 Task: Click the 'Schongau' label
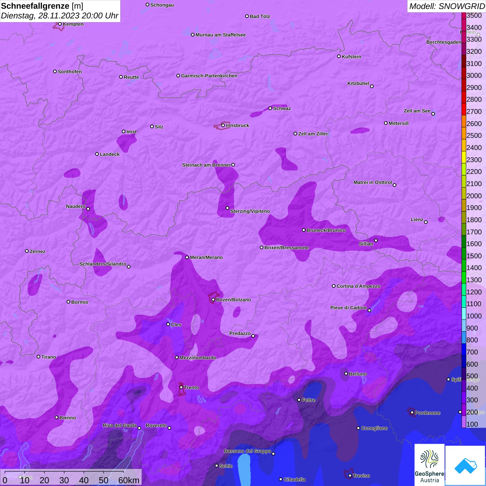pos(162,5)
